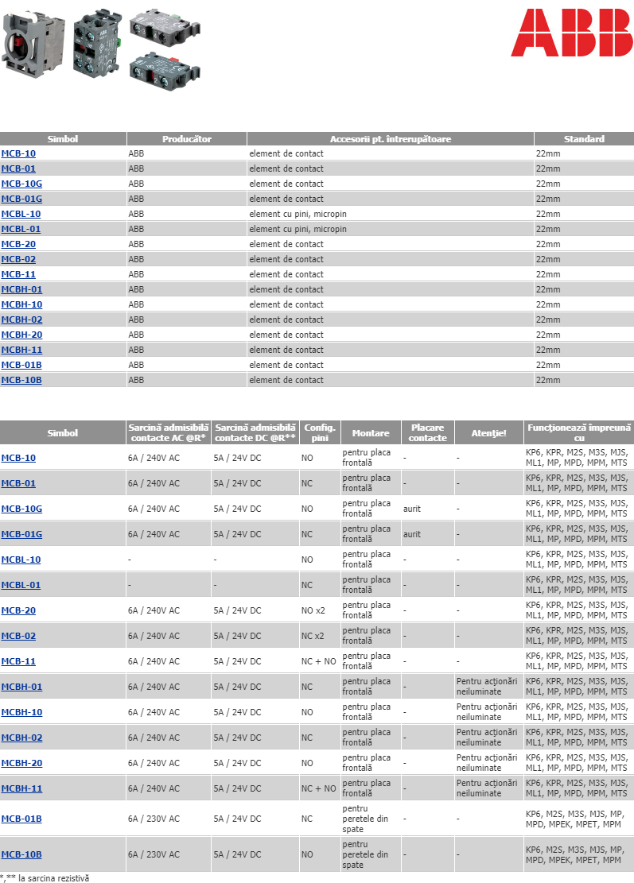Screen dimensions: 634x883
Task: Open MCB-20 link in the Montare specifications table
Action: click(18, 610)
